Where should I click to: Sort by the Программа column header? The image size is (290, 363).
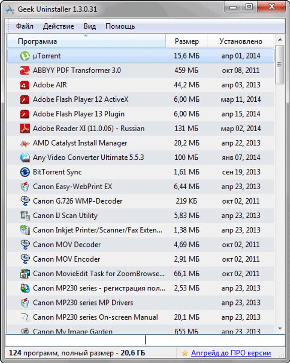coord(86,41)
